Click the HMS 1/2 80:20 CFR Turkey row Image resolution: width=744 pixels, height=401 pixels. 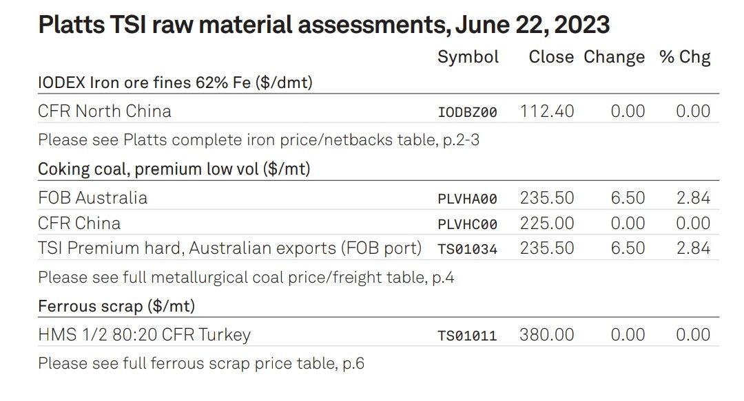tap(379, 335)
